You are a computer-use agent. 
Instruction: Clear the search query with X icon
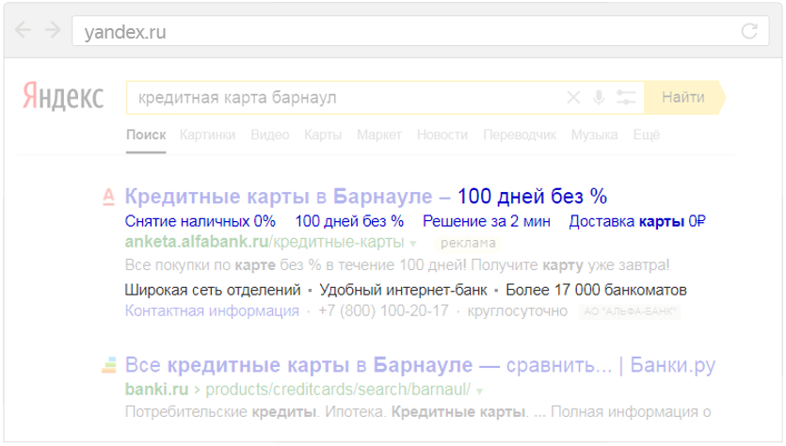click(x=573, y=97)
